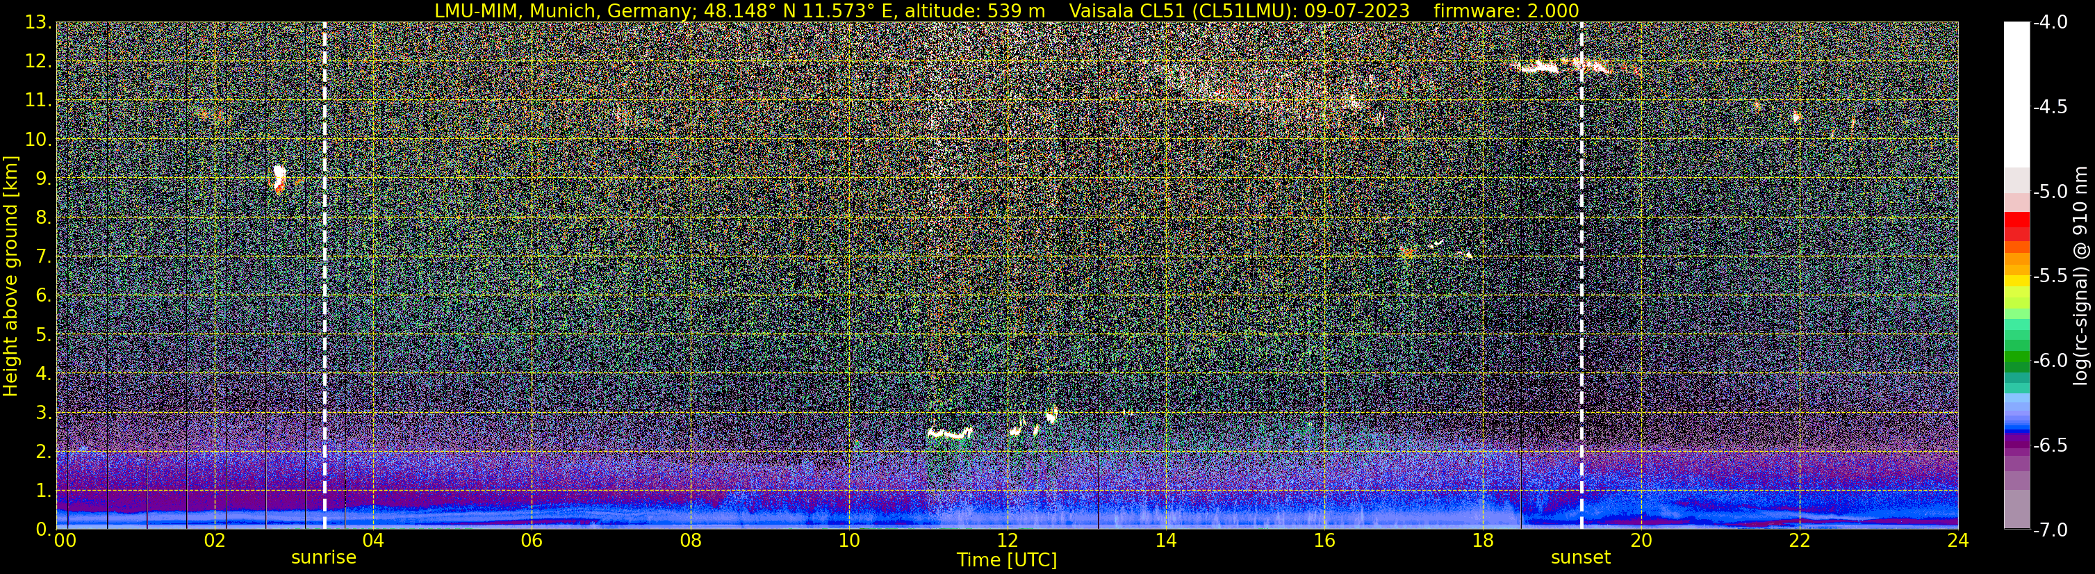Click the white cloud echo at 9 km before sunrise
This screenshot has width=2095, height=574.
pos(279,178)
